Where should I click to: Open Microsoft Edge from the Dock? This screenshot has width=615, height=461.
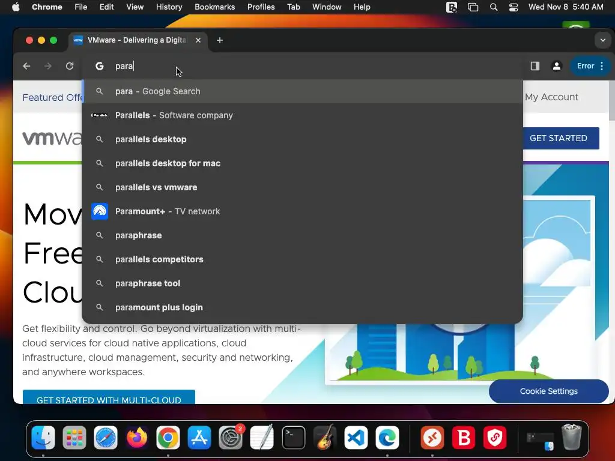(x=387, y=438)
